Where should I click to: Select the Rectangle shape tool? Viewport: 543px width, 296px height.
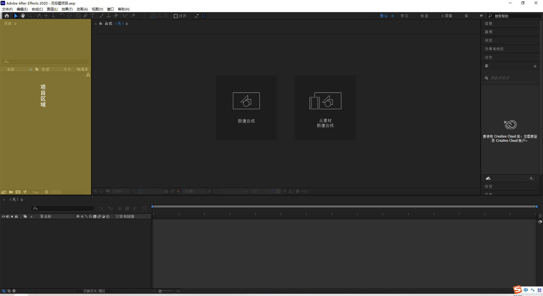coord(78,16)
